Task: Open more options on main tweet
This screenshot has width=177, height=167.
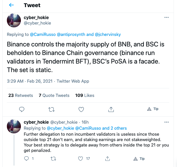Action: pos(166,17)
